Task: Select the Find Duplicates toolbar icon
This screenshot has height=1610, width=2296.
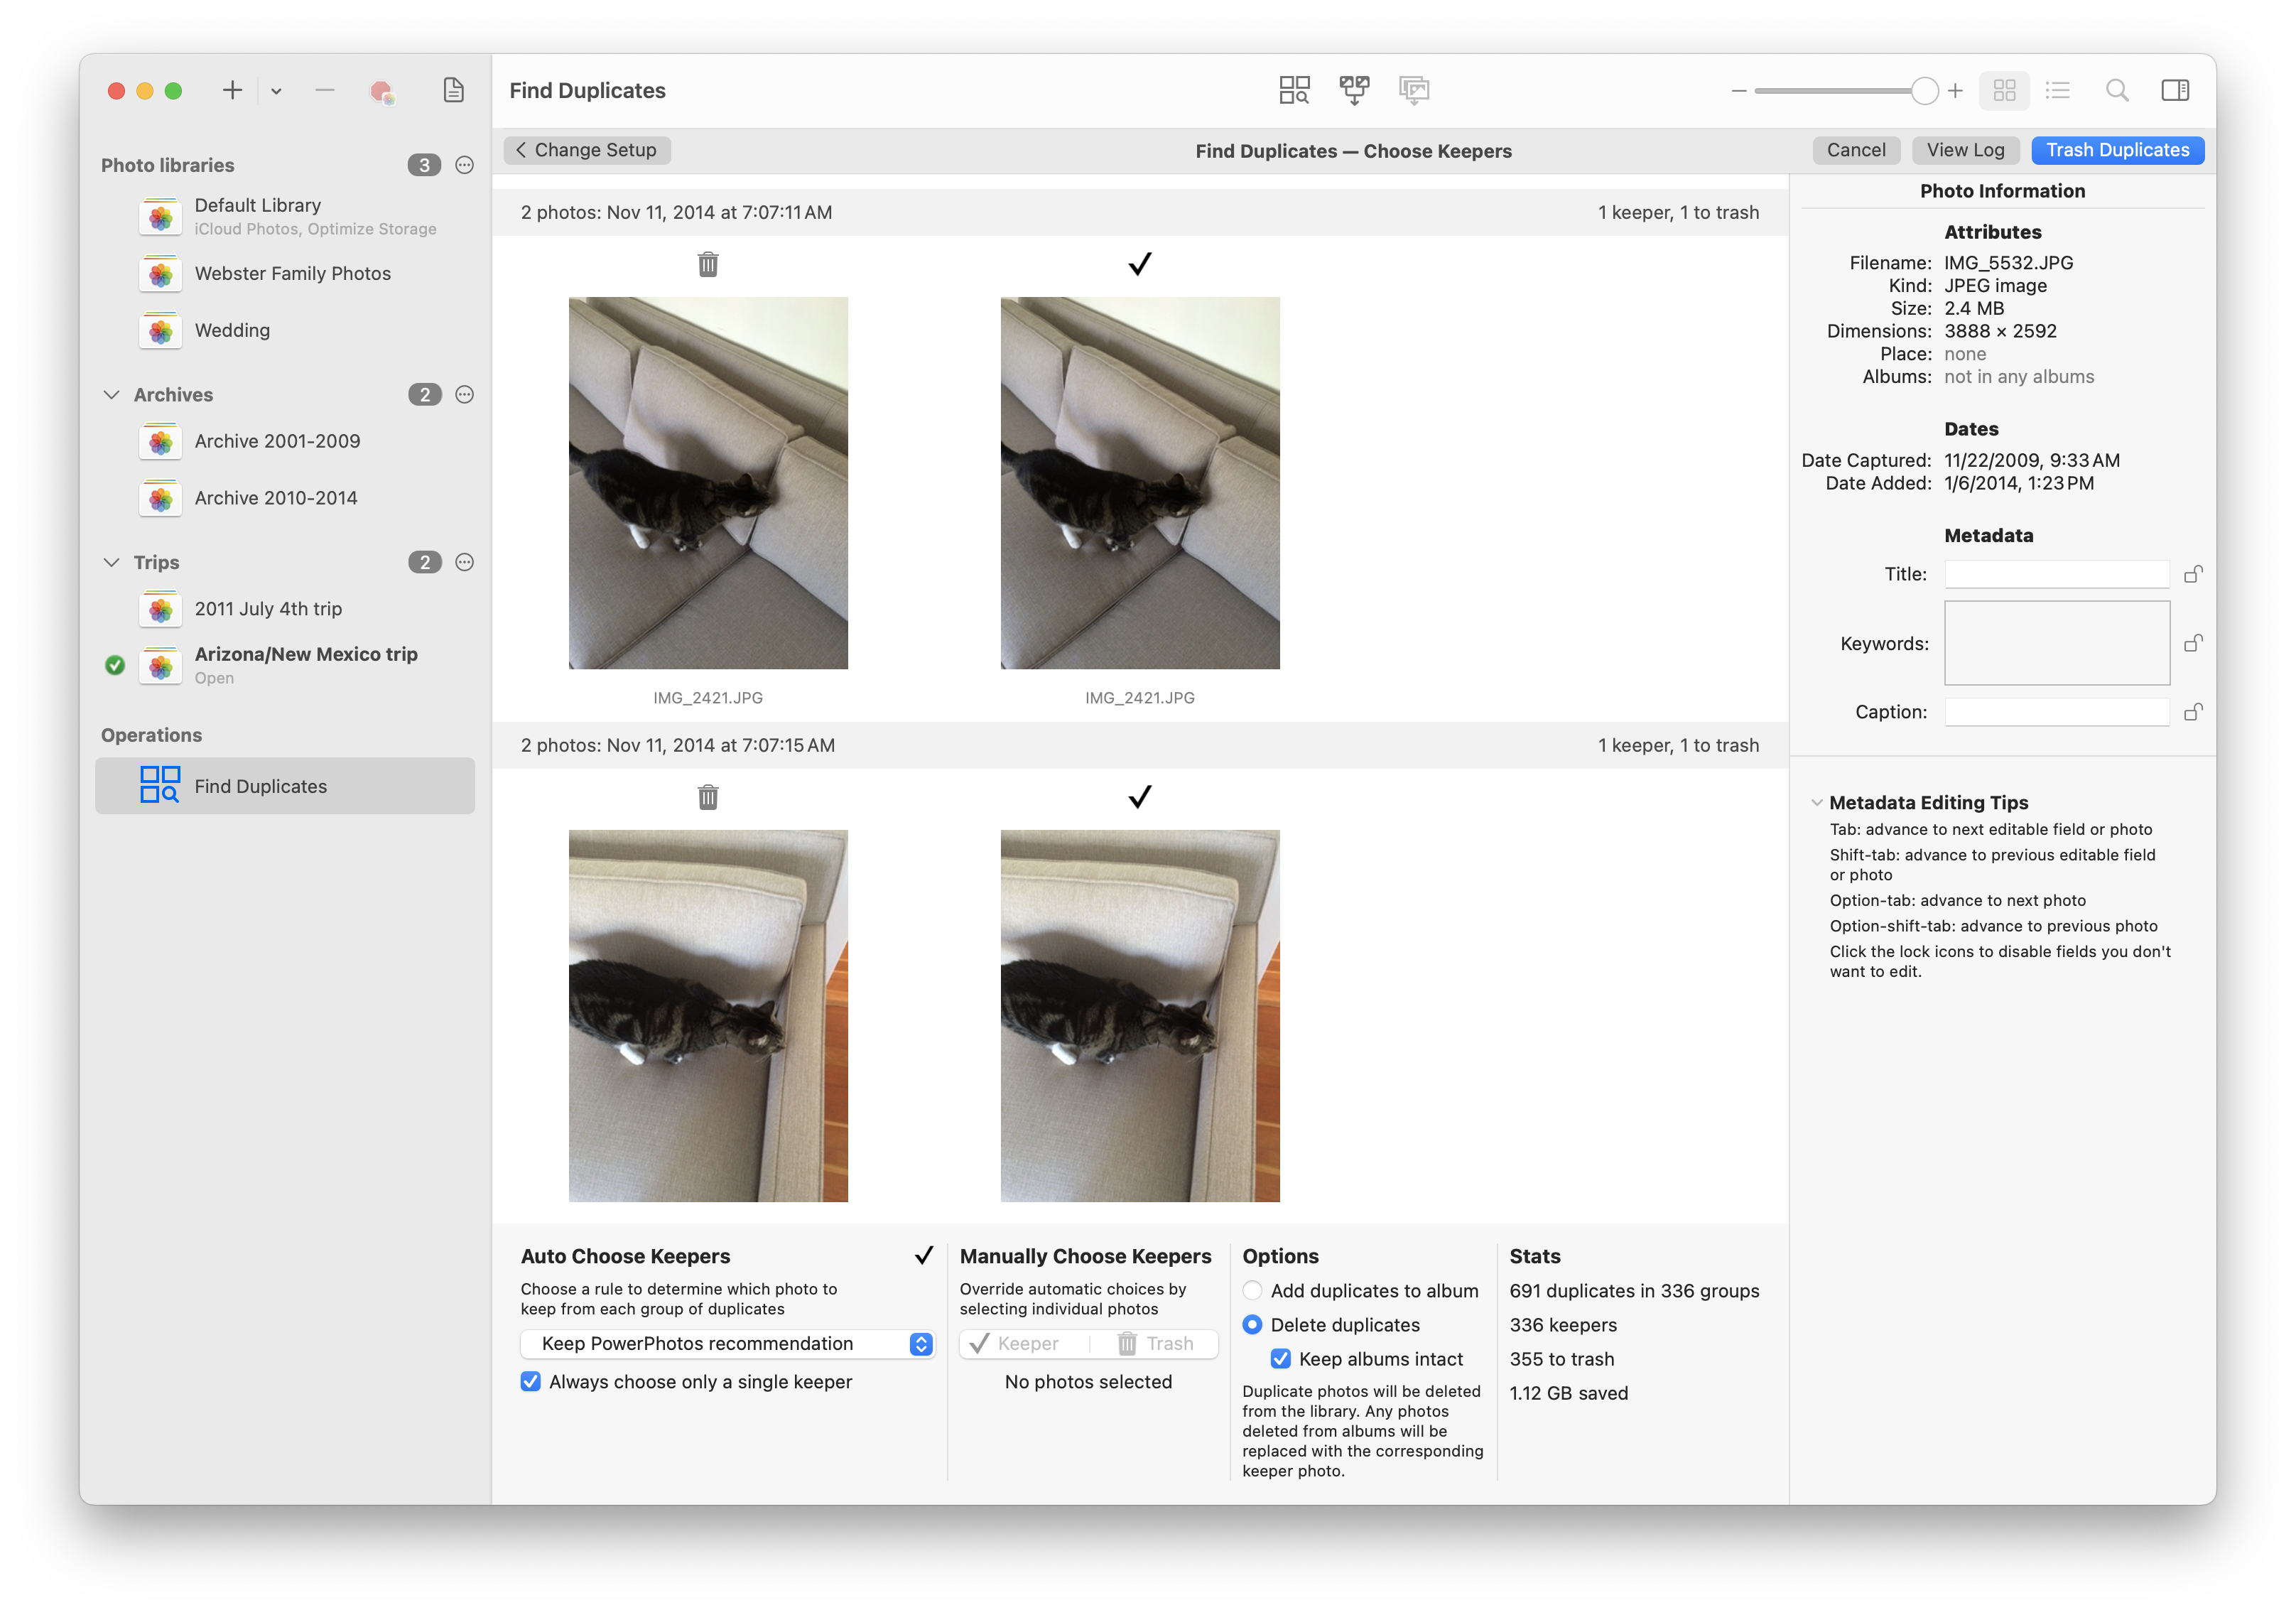Action: click(1294, 90)
